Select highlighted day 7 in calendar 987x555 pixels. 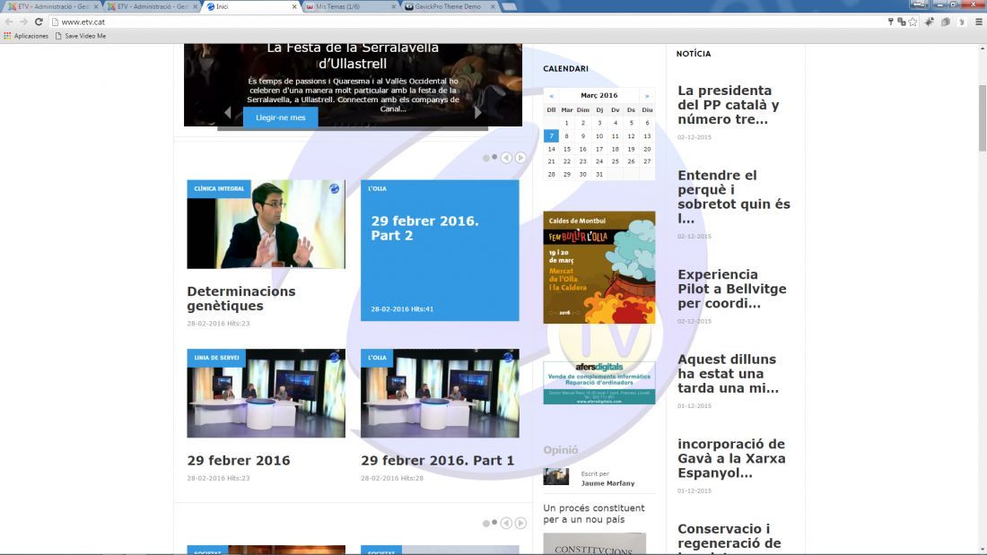tap(551, 136)
